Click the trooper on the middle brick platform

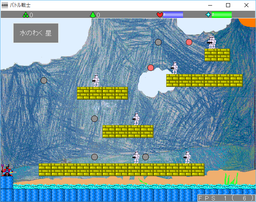[x=136, y=119]
